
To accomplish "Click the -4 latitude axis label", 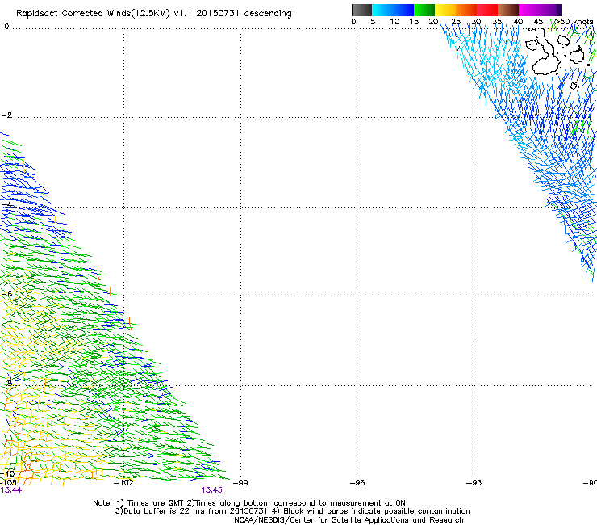I will [x=6, y=204].
